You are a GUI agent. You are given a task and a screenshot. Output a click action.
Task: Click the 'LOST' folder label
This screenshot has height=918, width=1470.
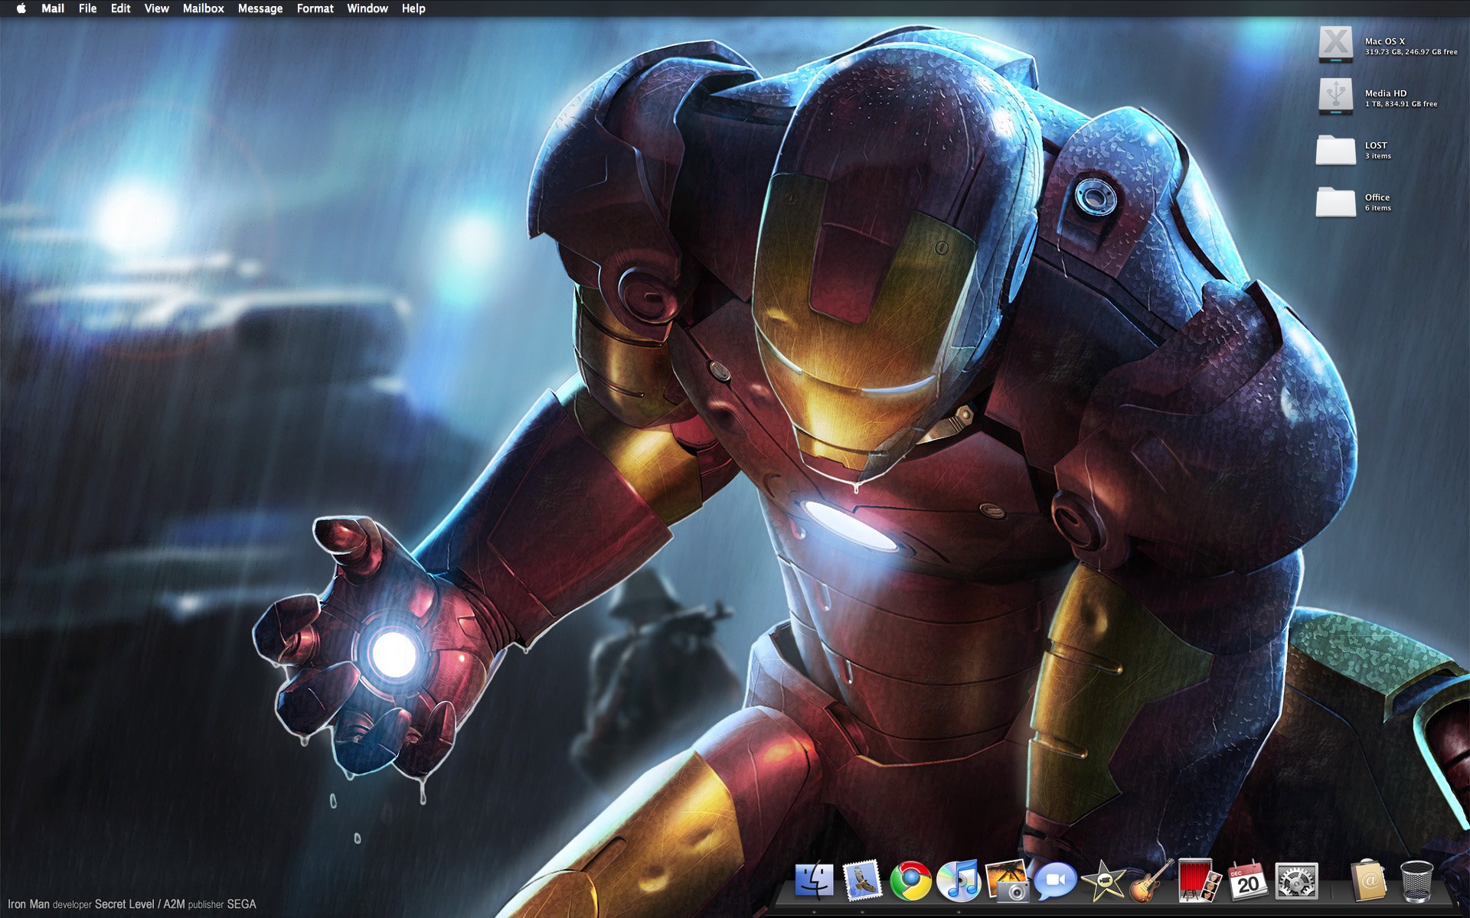1375,145
